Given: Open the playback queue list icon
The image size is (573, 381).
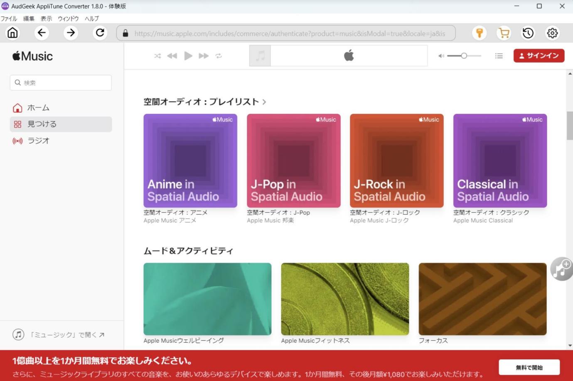Looking at the screenshot, I should point(499,56).
